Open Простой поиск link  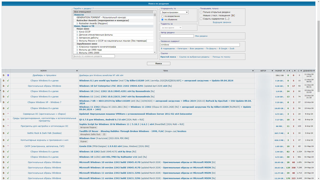click(168, 57)
